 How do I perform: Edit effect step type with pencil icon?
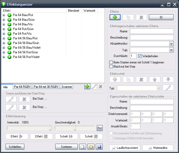168,88
